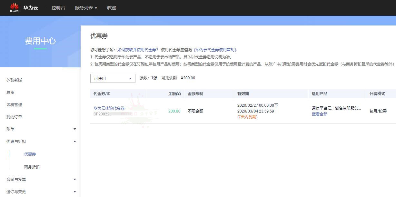Collapse the 优惠与折扣 sidebar section

click(x=75, y=142)
